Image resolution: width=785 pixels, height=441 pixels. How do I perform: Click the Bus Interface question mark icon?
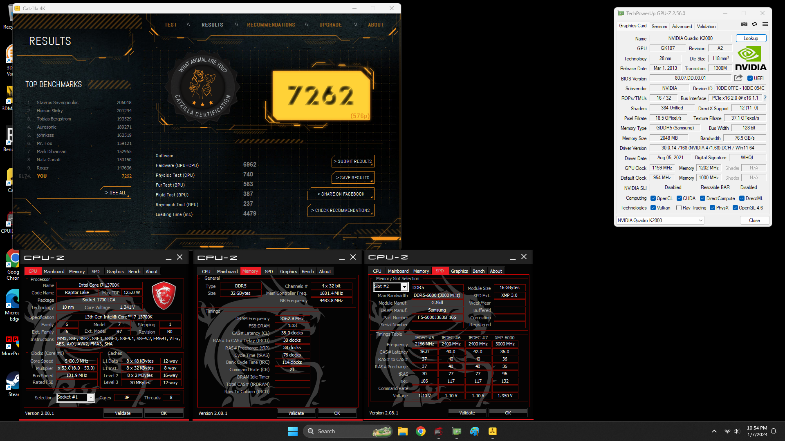(x=765, y=98)
